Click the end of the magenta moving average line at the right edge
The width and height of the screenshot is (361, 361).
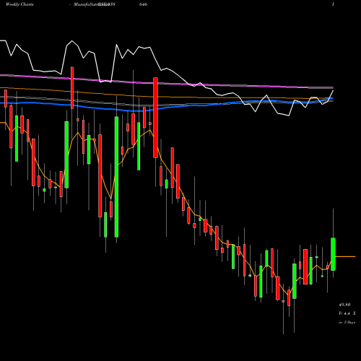[x=332, y=87]
